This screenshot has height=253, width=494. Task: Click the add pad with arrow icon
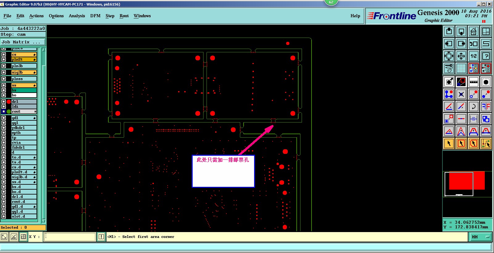[x=449, y=82]
